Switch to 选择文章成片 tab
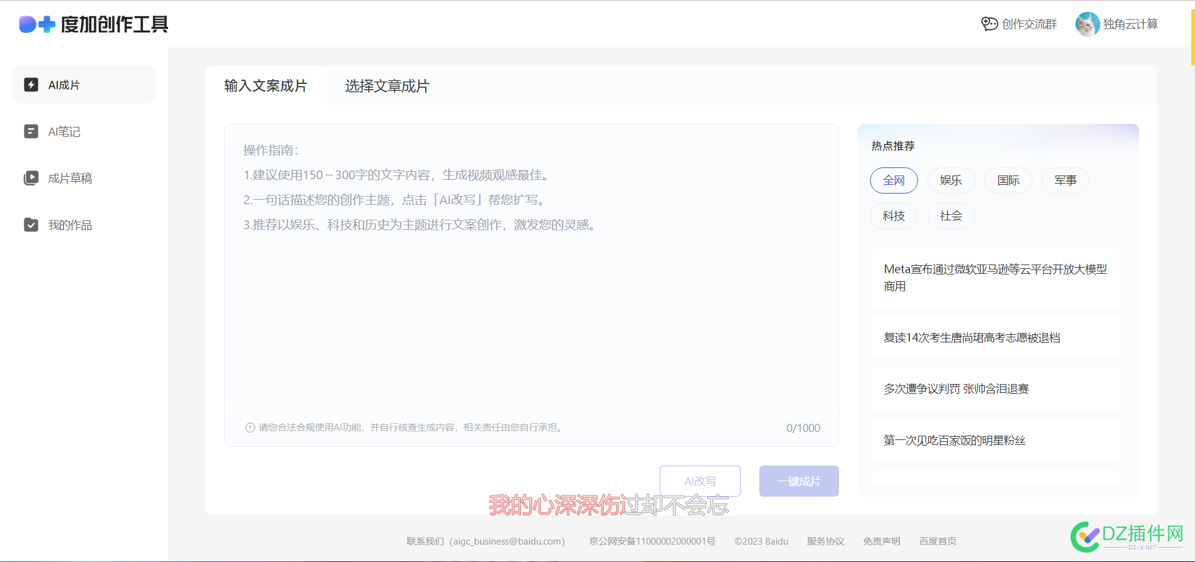 point(387,86)
